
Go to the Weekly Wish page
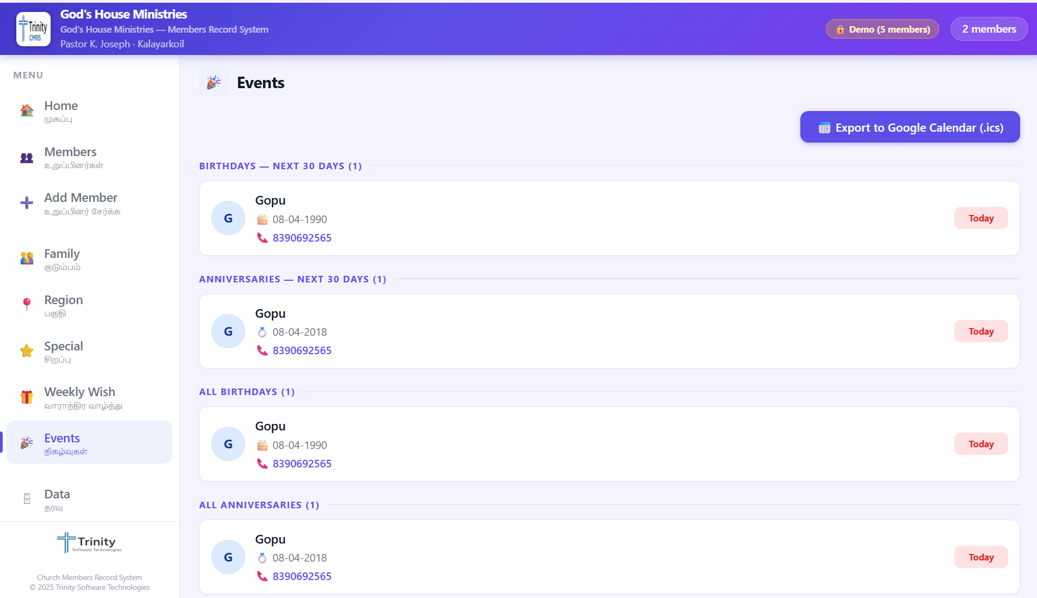tap(79, 392)
